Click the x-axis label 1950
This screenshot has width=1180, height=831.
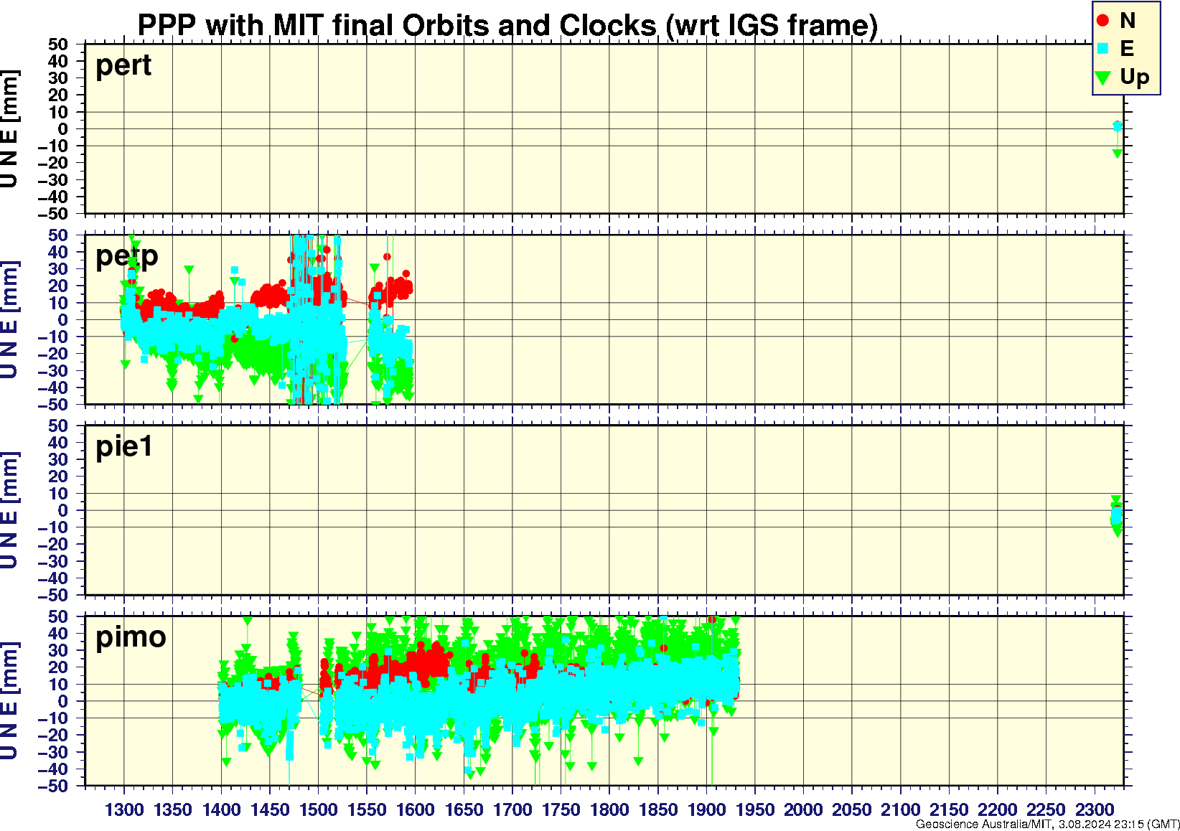755,810
